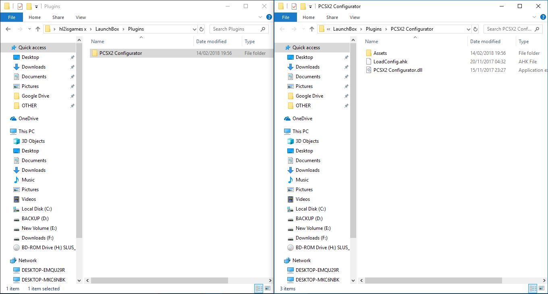Expand the ribbon in Plugins window
This screenshot has width=548, height=294.
261,17
